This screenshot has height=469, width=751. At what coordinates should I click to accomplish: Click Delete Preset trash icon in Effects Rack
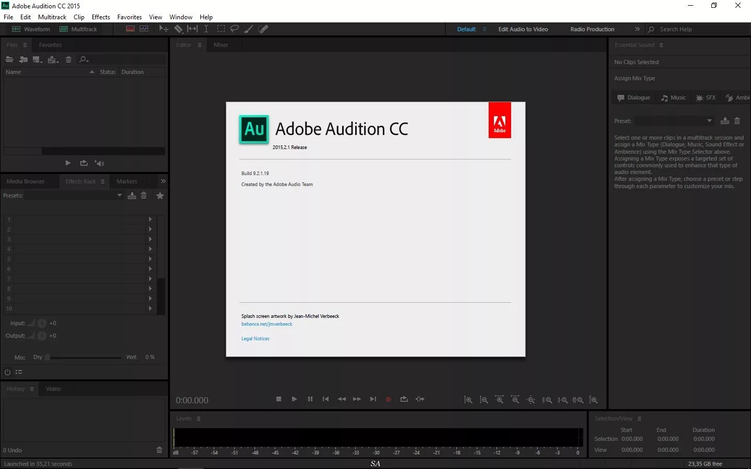pyautogui.click(x=144, y=195)
